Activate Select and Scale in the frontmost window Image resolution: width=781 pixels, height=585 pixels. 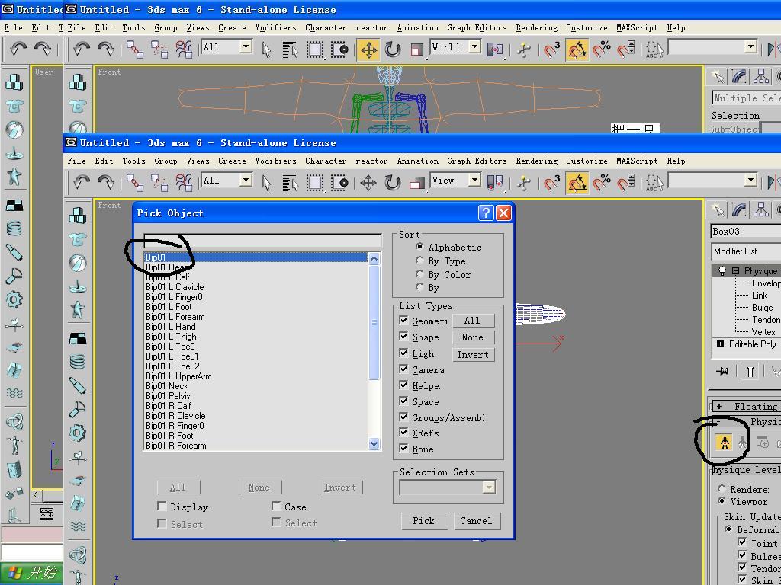point(417,183)
